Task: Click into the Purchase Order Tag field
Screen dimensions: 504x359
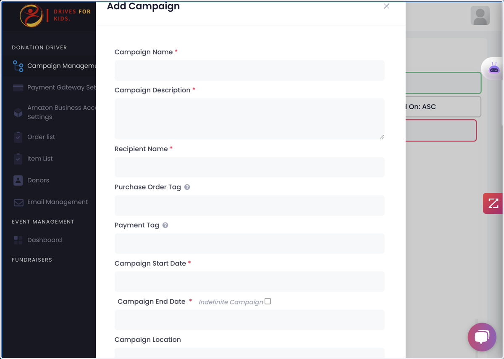Action: 249,205
